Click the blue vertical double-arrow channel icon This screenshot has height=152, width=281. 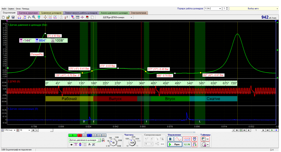click(x=80, y=145)
